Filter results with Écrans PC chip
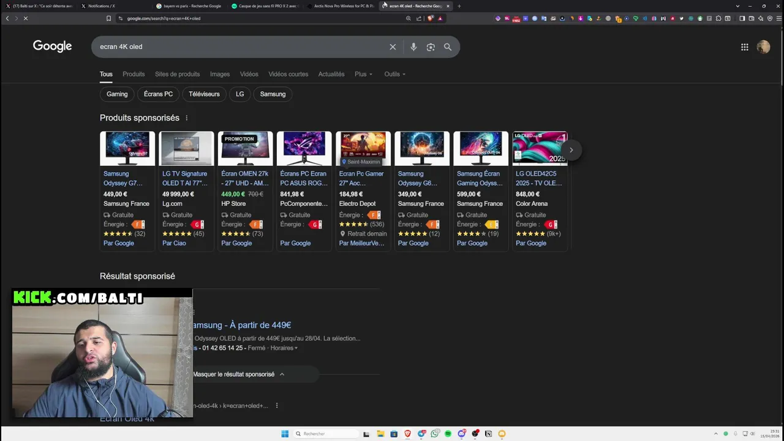784x441 pixels. 158,94
